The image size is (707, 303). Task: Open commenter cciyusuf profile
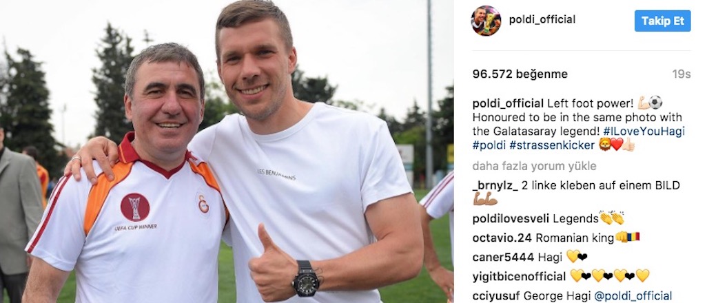click(496, 296)
